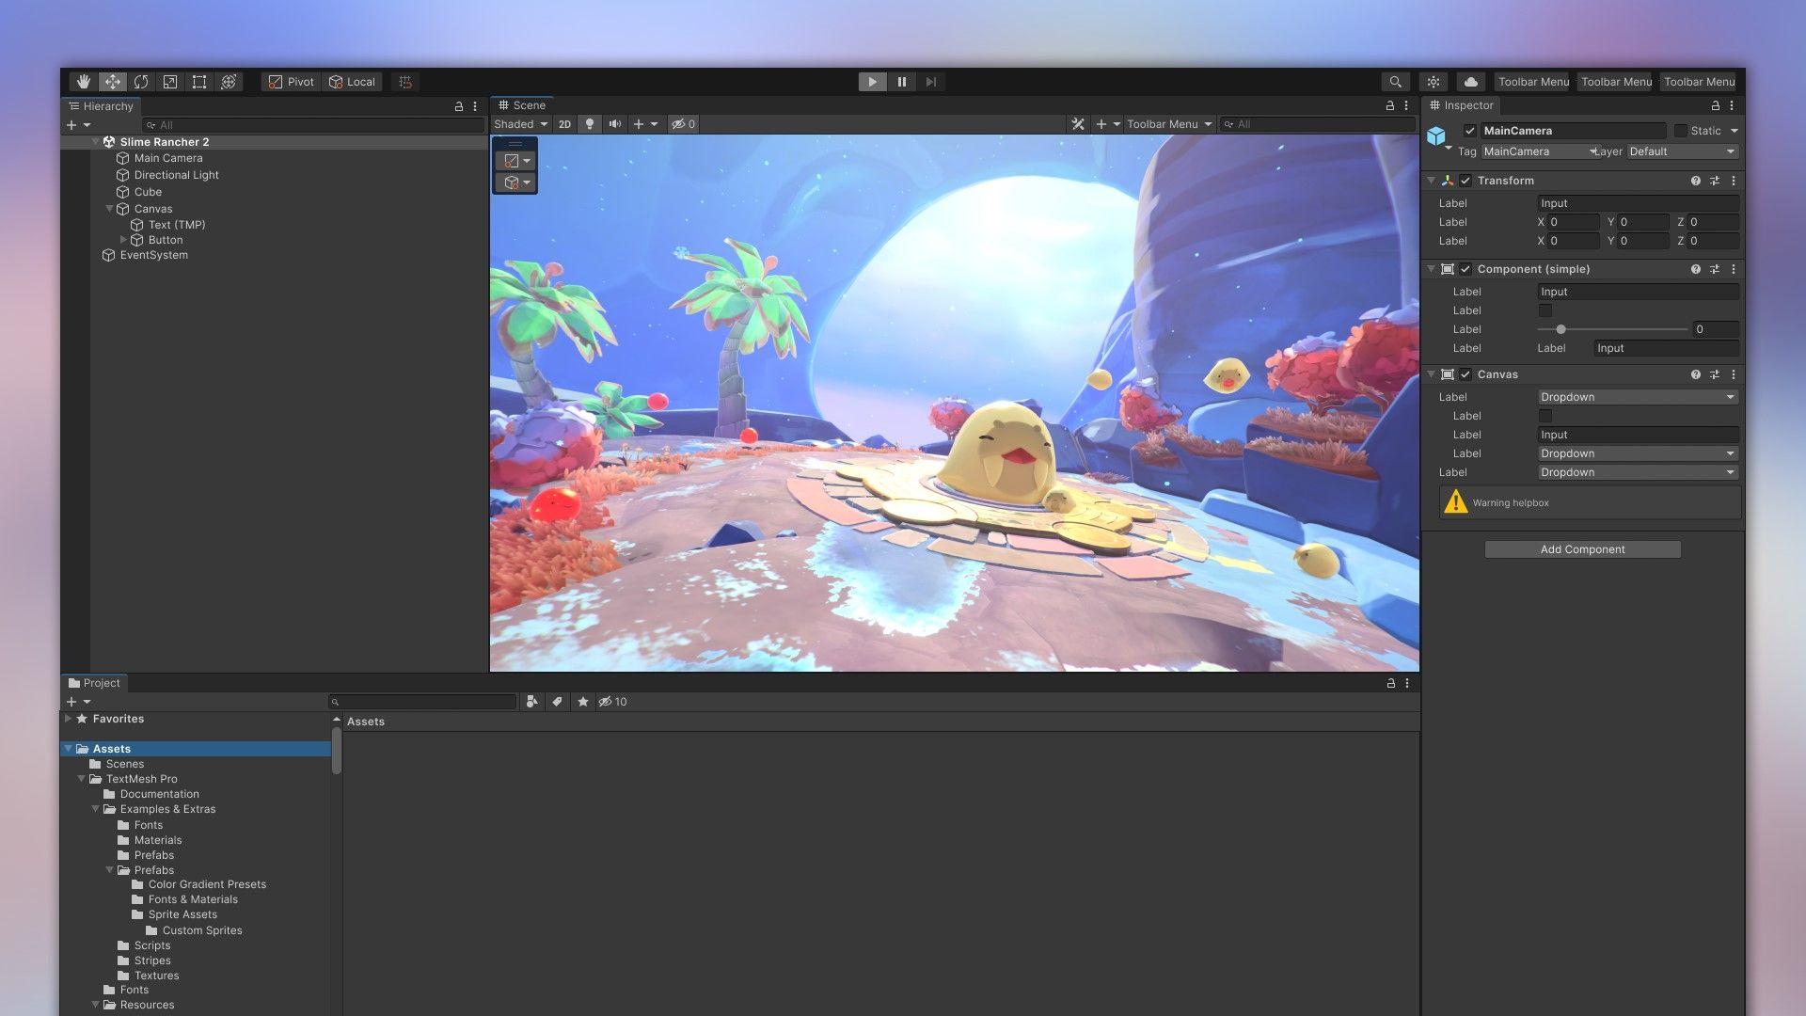Toggle Transform component checkbox

point(1466,180)
